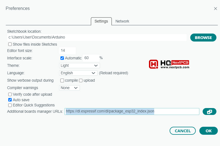Viewport: 220px width, 146px height.
Task: Switch to the Network tab
Action: pos(122,21)
